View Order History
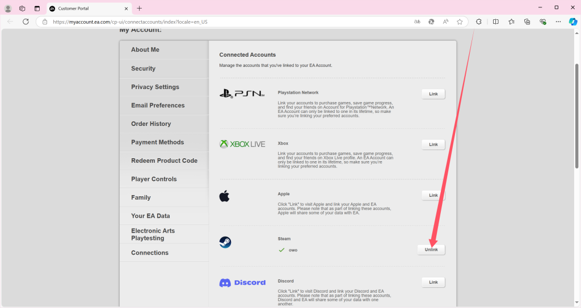The height and width of the screenshot is (308, 581). tap(164, 124)
